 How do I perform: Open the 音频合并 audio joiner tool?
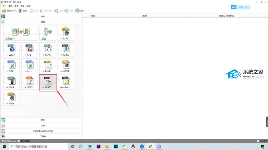(x=21, y=33)
